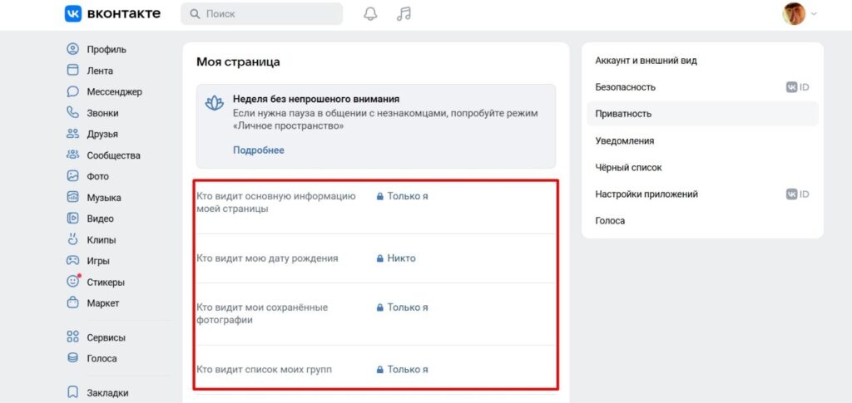Change who sees main page information
Viewport: 852px width, 403px height.
[x=407, y=197]
